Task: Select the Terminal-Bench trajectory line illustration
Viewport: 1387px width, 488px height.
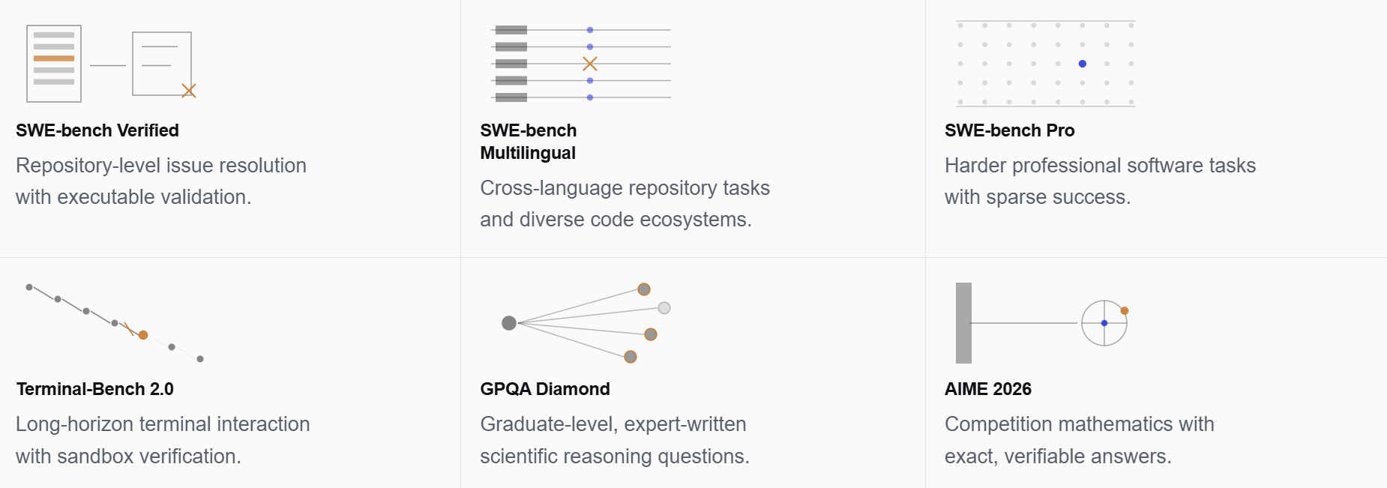Action: 115,323
